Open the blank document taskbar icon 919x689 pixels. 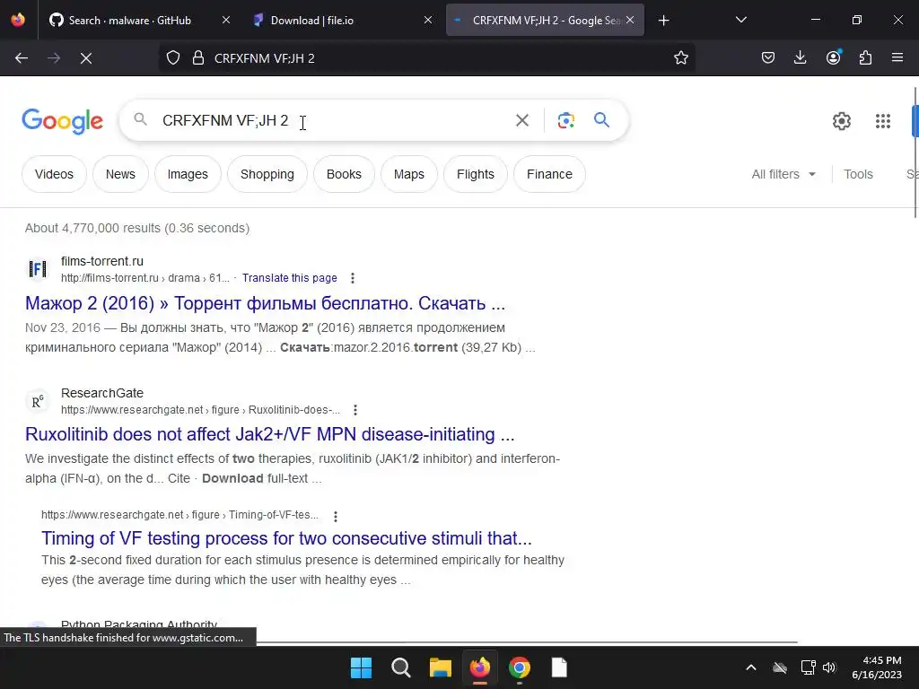click(559, 667)
